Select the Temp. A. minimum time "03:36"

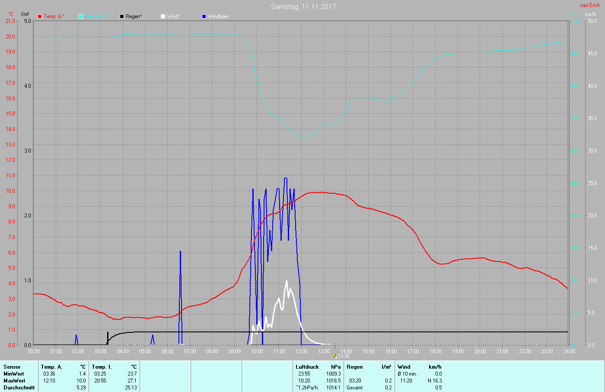tap(49, 374)
